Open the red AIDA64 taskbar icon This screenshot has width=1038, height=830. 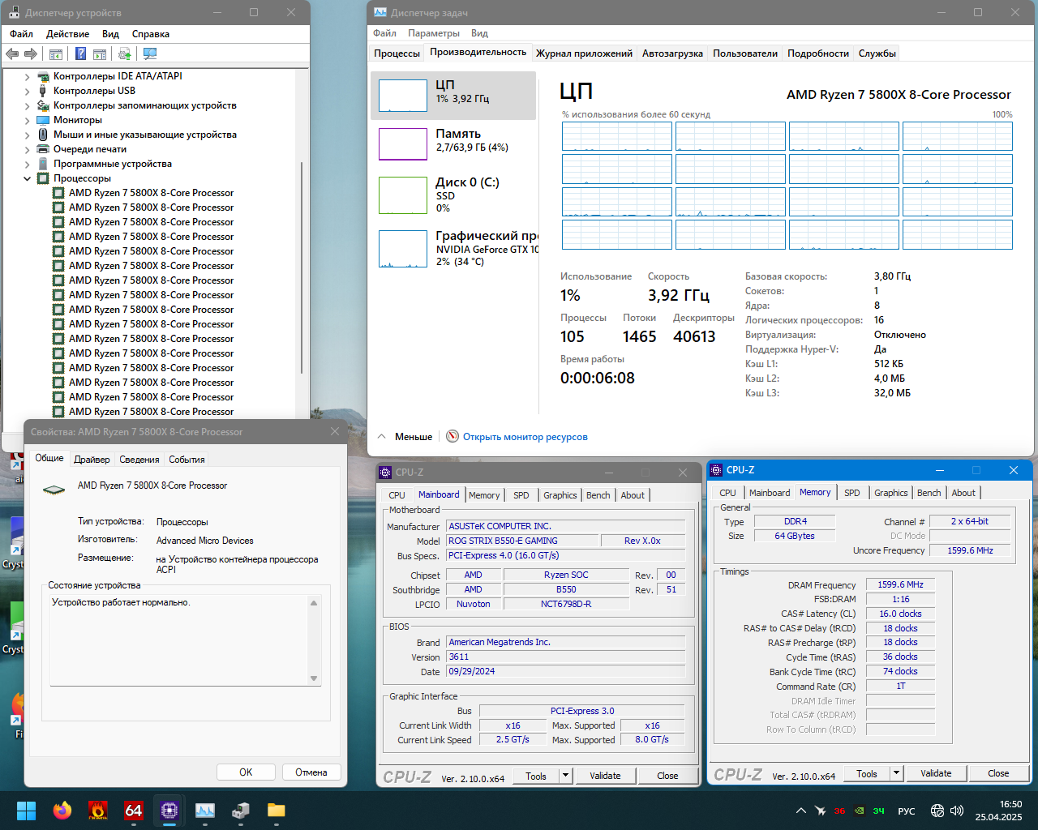click(x=134, y=811)
